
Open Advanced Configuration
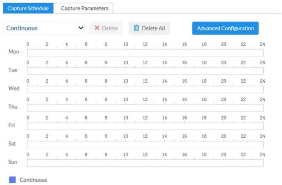pos(225,28)
